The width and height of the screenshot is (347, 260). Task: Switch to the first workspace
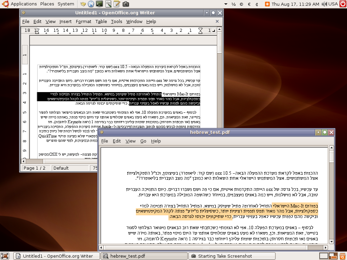click(324, 256)
